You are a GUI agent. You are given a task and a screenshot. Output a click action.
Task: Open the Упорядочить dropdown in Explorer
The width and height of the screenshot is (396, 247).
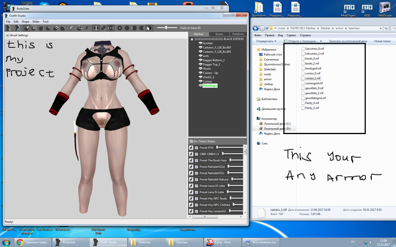[x=266, y=41]
